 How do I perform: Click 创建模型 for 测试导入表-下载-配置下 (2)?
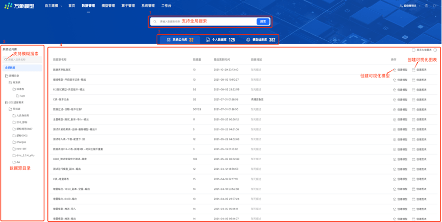(x=400, y=139)
